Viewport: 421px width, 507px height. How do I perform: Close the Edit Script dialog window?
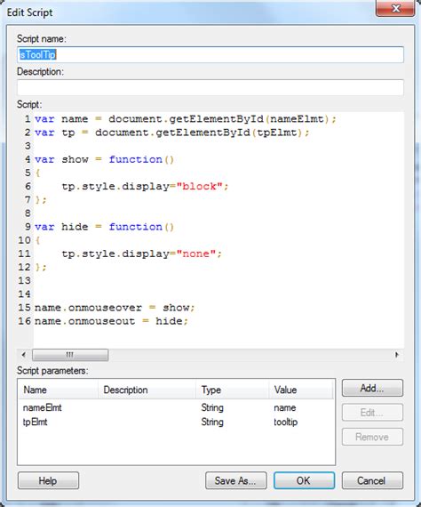395,8
